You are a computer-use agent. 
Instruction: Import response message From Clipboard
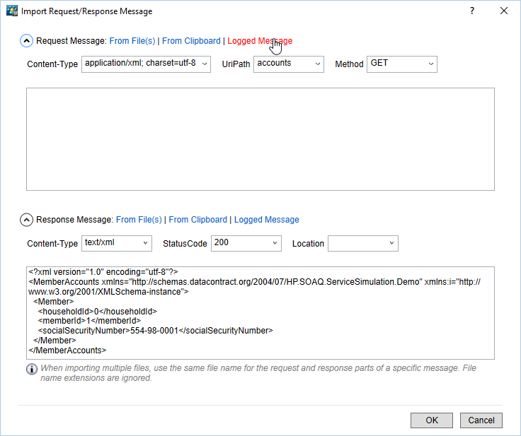click(197, 220)
